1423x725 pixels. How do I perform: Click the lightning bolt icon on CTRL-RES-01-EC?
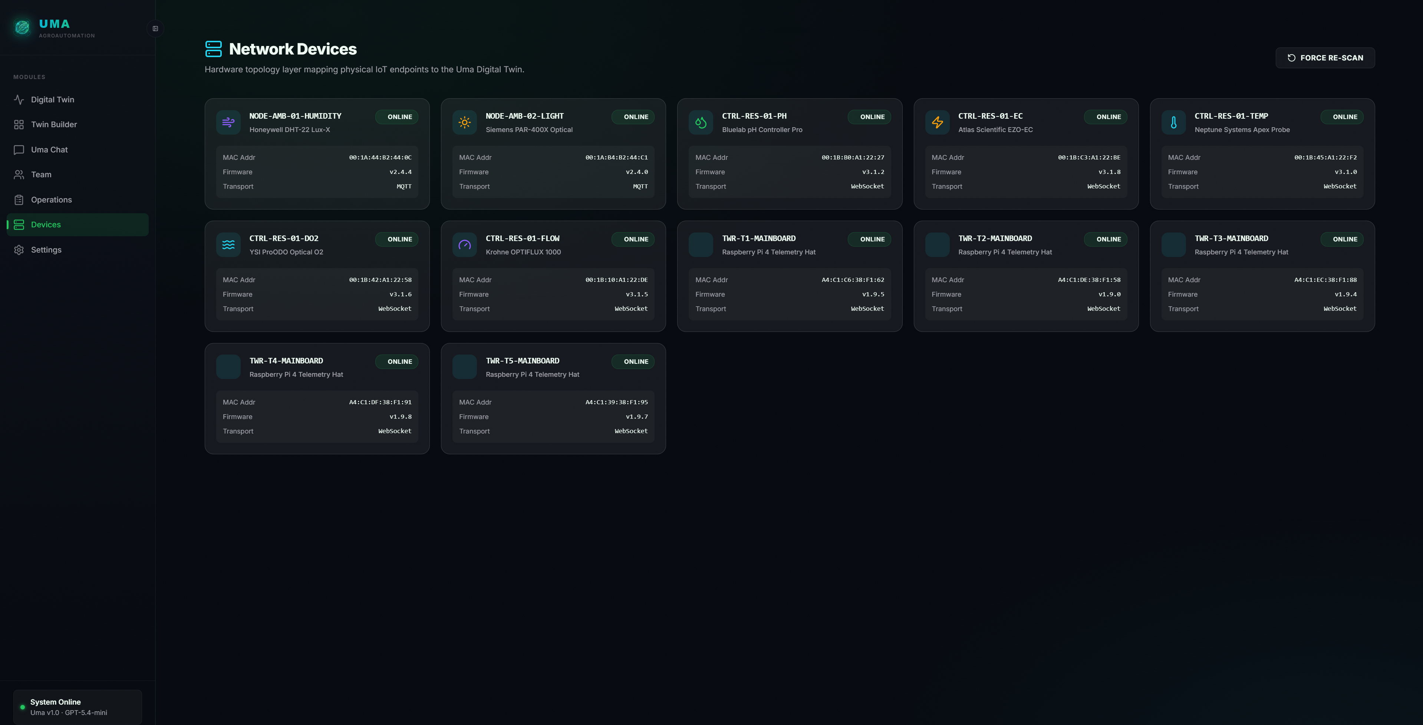[938, 122]
